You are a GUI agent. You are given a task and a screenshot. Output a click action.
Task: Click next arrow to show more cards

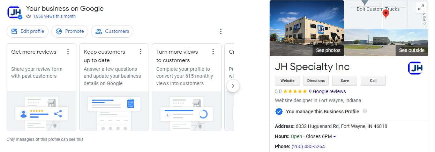pyautogui.click(x=233, y=86)
